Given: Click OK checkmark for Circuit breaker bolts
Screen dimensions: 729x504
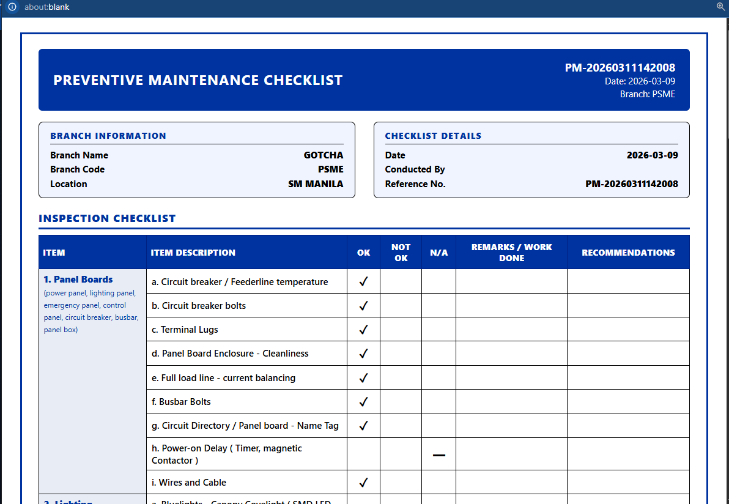Looking at the screenshot, I should pos(363,306).
